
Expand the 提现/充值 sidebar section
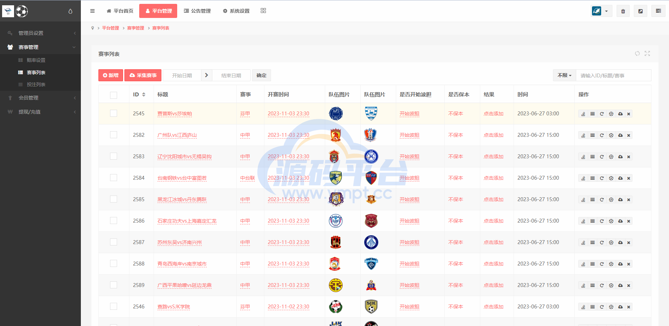coord(40,112)
